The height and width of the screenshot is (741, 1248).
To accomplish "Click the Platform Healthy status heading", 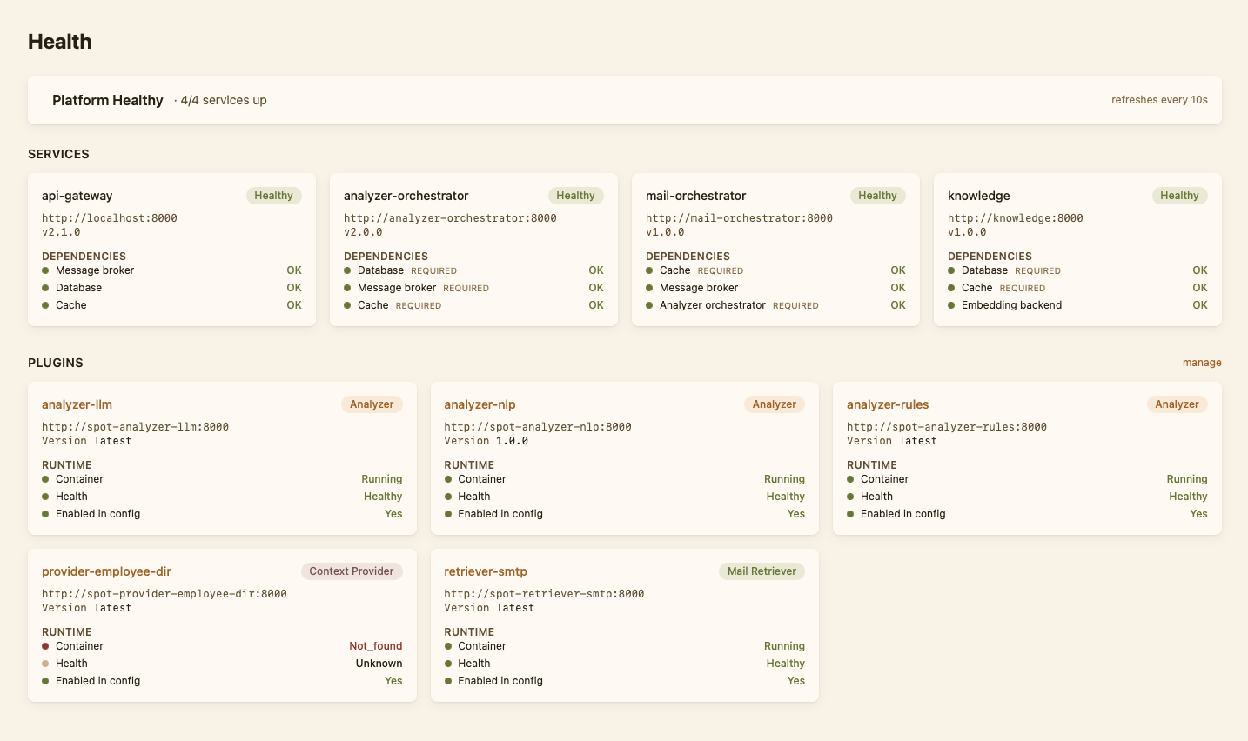I will [x=108, y=100].
